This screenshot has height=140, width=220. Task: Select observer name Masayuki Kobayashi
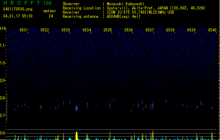point(126,4)
